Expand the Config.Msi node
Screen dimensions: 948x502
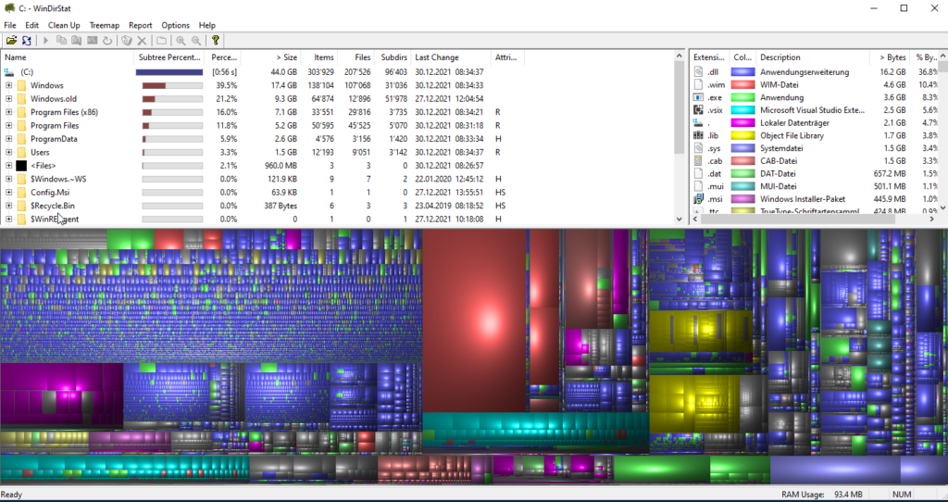(x=8, y=192)
